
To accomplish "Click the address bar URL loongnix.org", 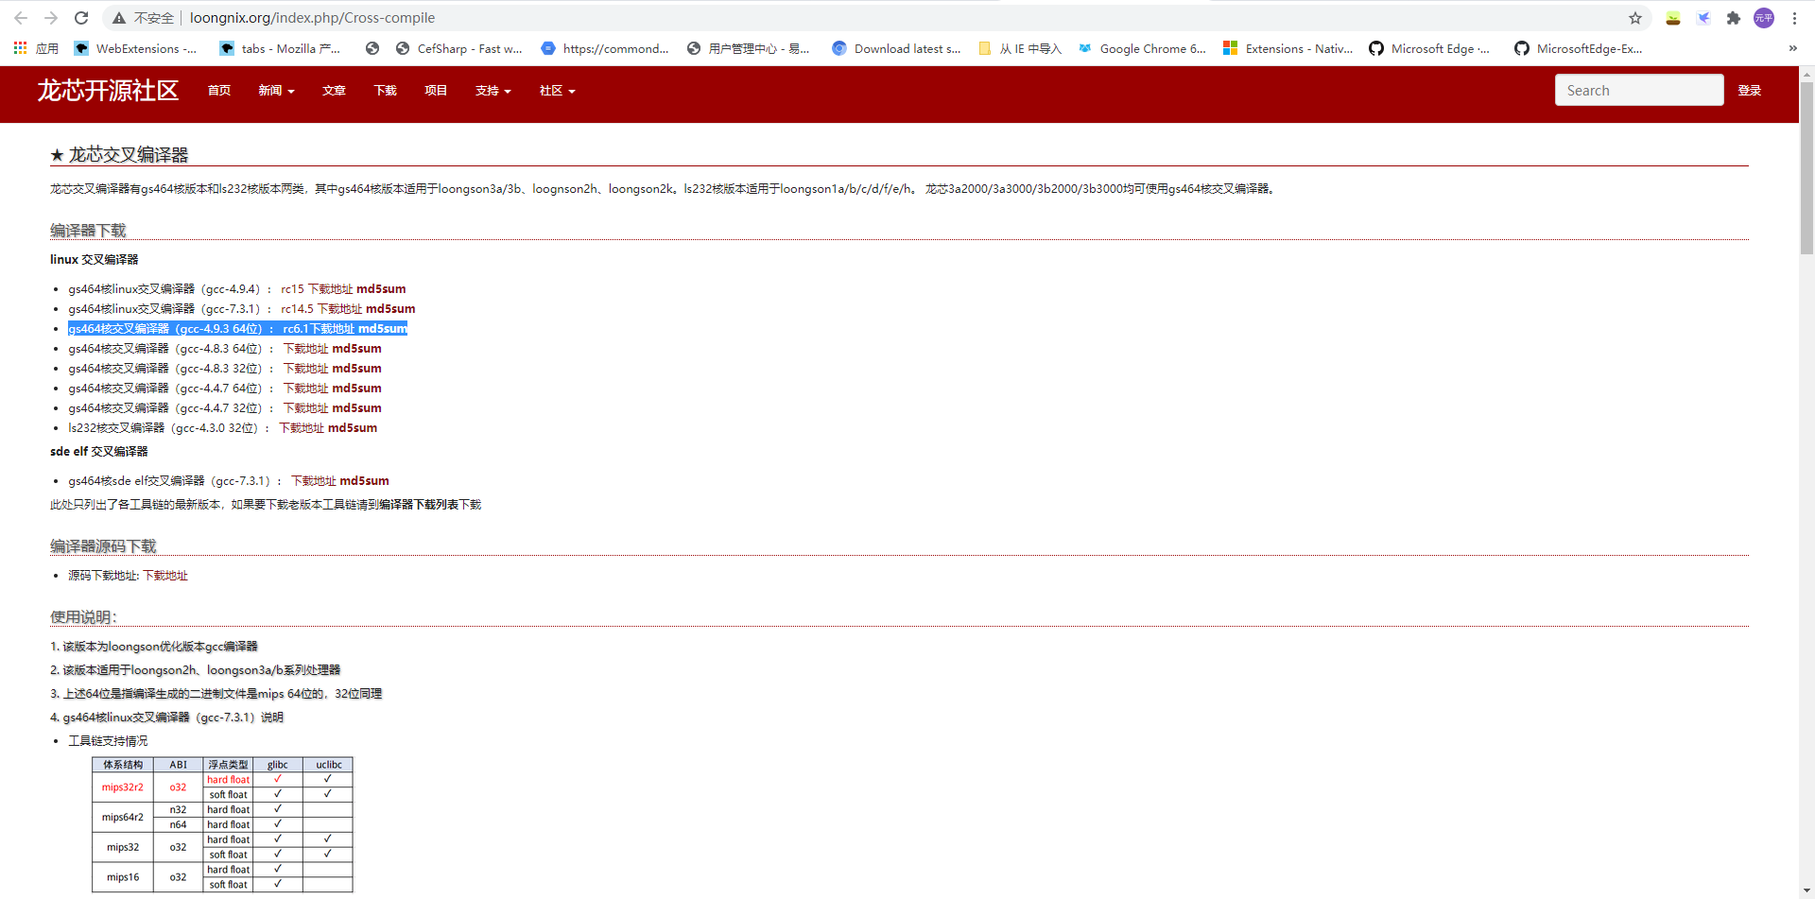I will (312, 18).
